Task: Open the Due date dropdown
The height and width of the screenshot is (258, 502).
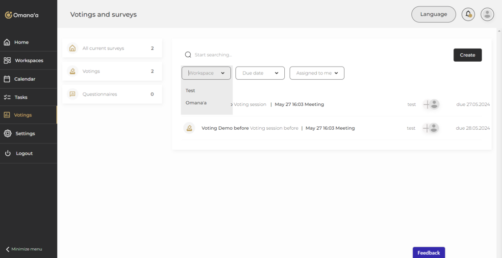Action: [260, 73]
